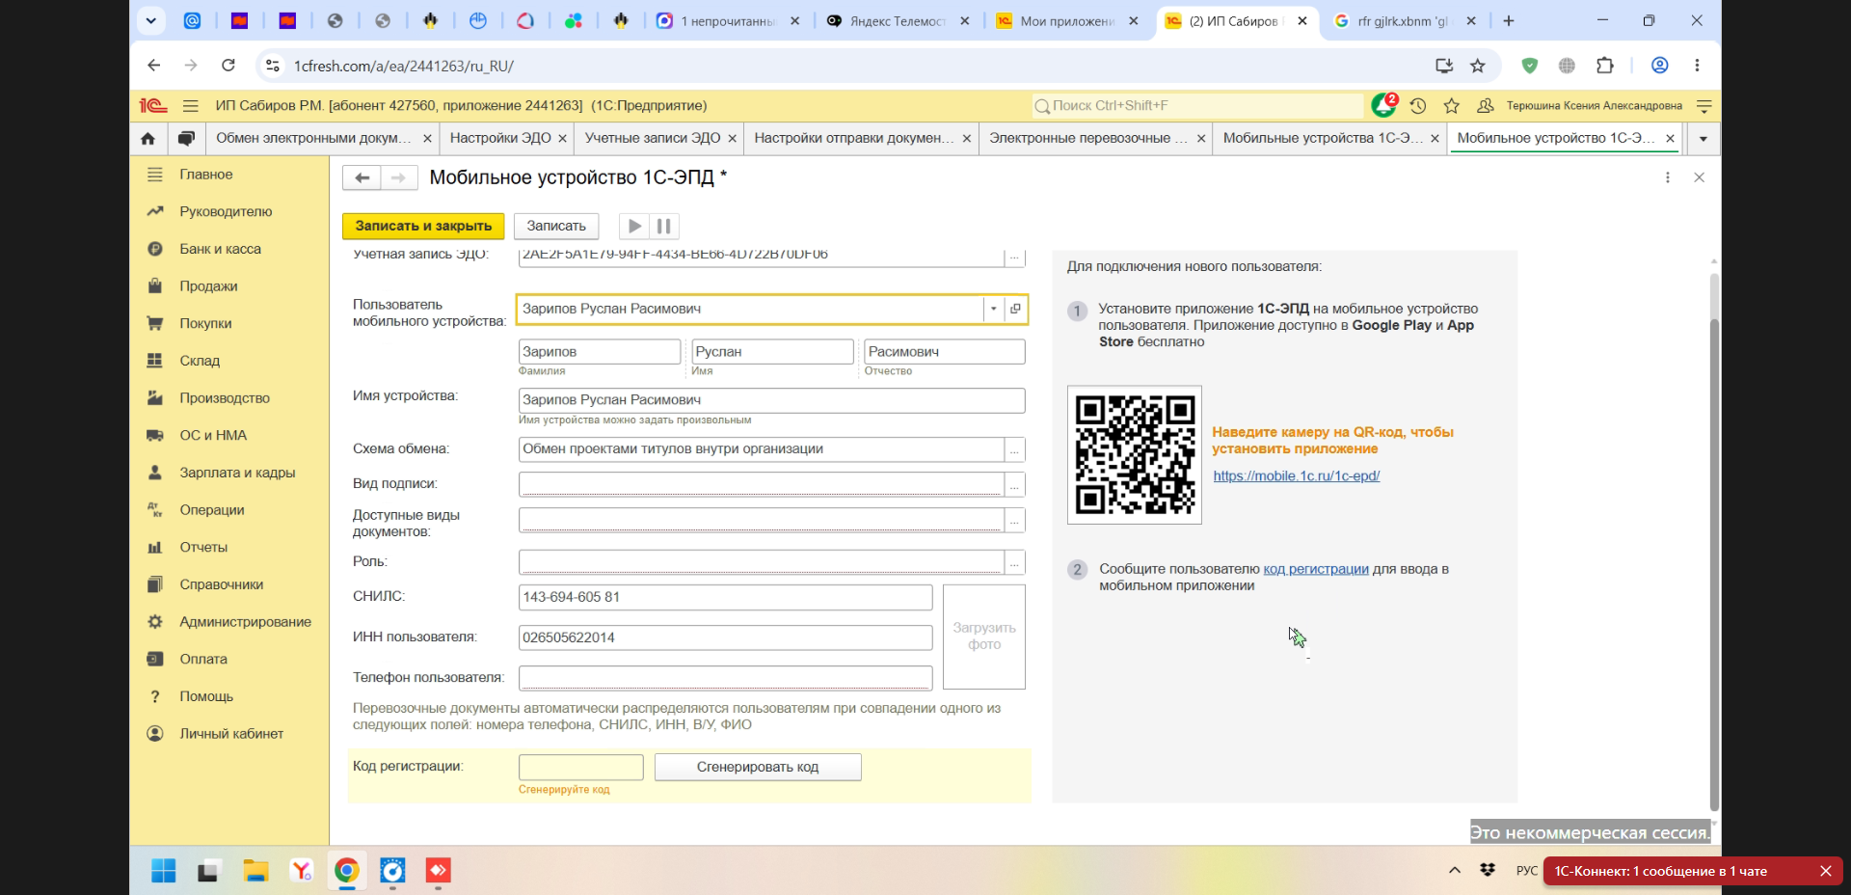Image resolution: width=1851 pixels, height=895 pixels.
Task: Close the mobile device form
Action: pos(1700,177)
